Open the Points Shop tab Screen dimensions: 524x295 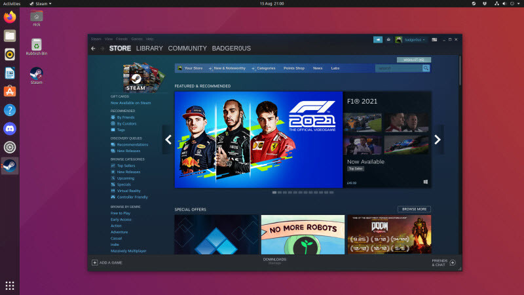(294, 68)
